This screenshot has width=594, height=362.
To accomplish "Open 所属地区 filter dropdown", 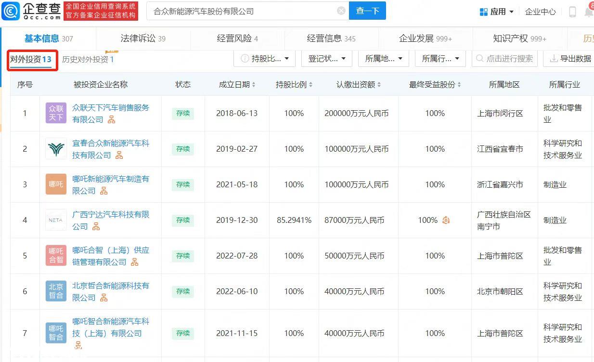I will [x=384, y=59].
